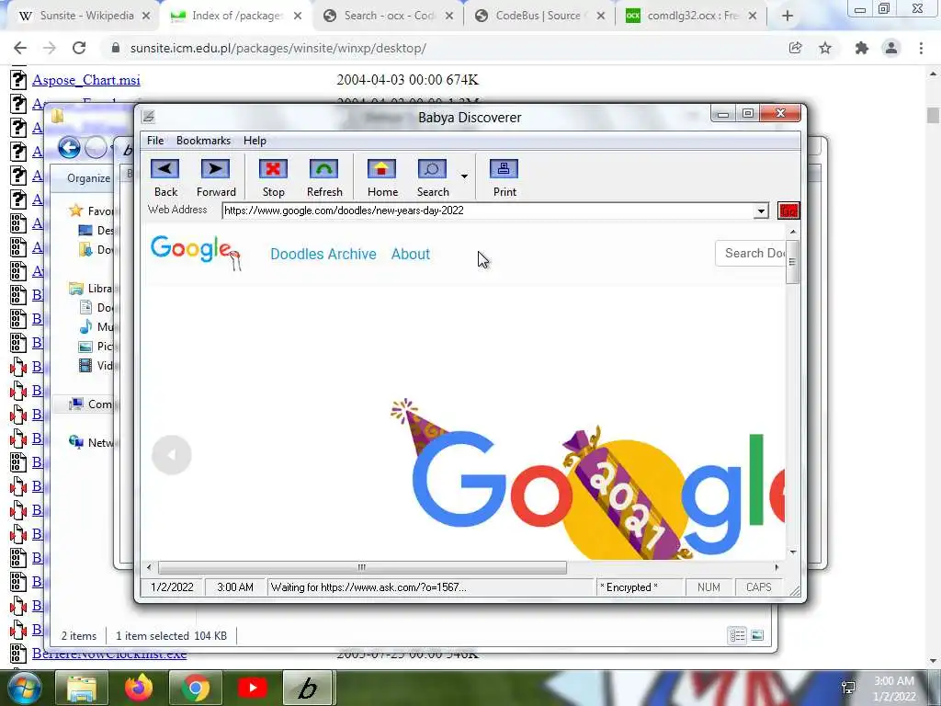Click Babya Discoverer taskbar icon

(308, 688)
